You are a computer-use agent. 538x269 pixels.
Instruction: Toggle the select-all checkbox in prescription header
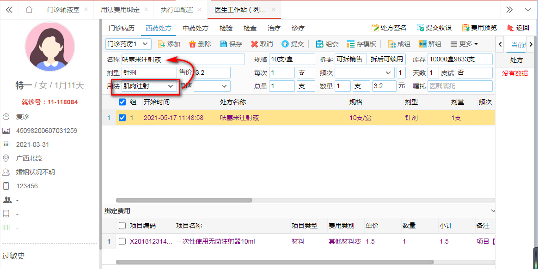(122, 102)
